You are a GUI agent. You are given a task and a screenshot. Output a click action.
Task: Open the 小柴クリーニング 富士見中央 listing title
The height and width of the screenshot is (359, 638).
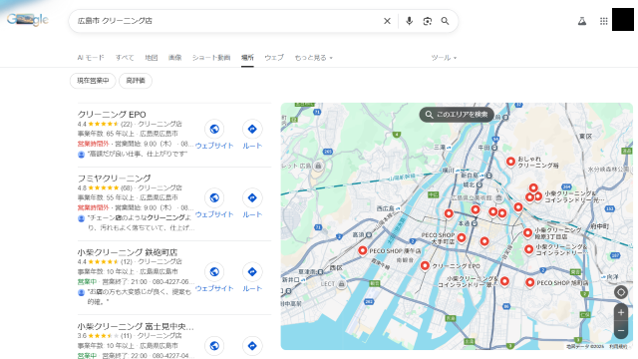tap(136, 326)
